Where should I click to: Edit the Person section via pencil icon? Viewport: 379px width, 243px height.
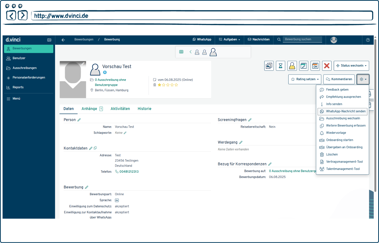point(79,120)
